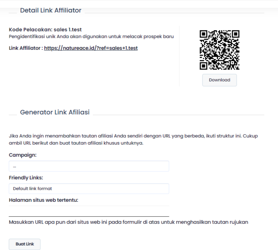Click the Link Affiliator label text
The image size is (278, 250).
(26, 48)
